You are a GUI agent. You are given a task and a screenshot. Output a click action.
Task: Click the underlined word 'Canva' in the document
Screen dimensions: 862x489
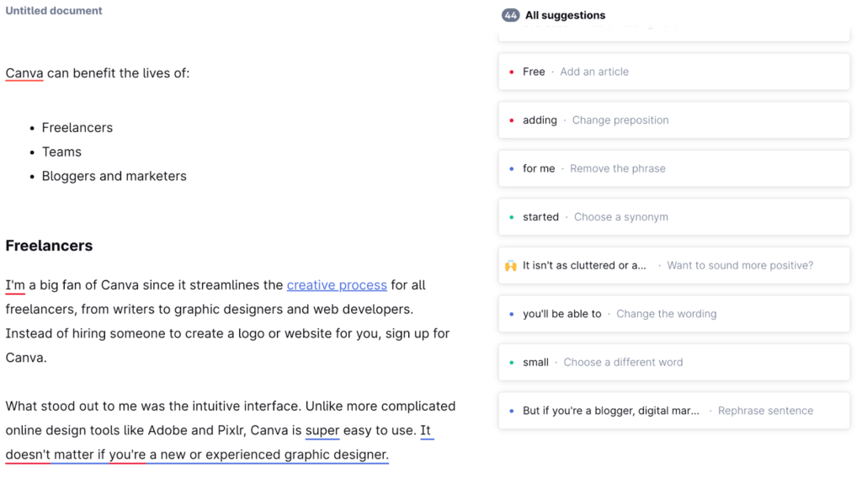[24, 73]
